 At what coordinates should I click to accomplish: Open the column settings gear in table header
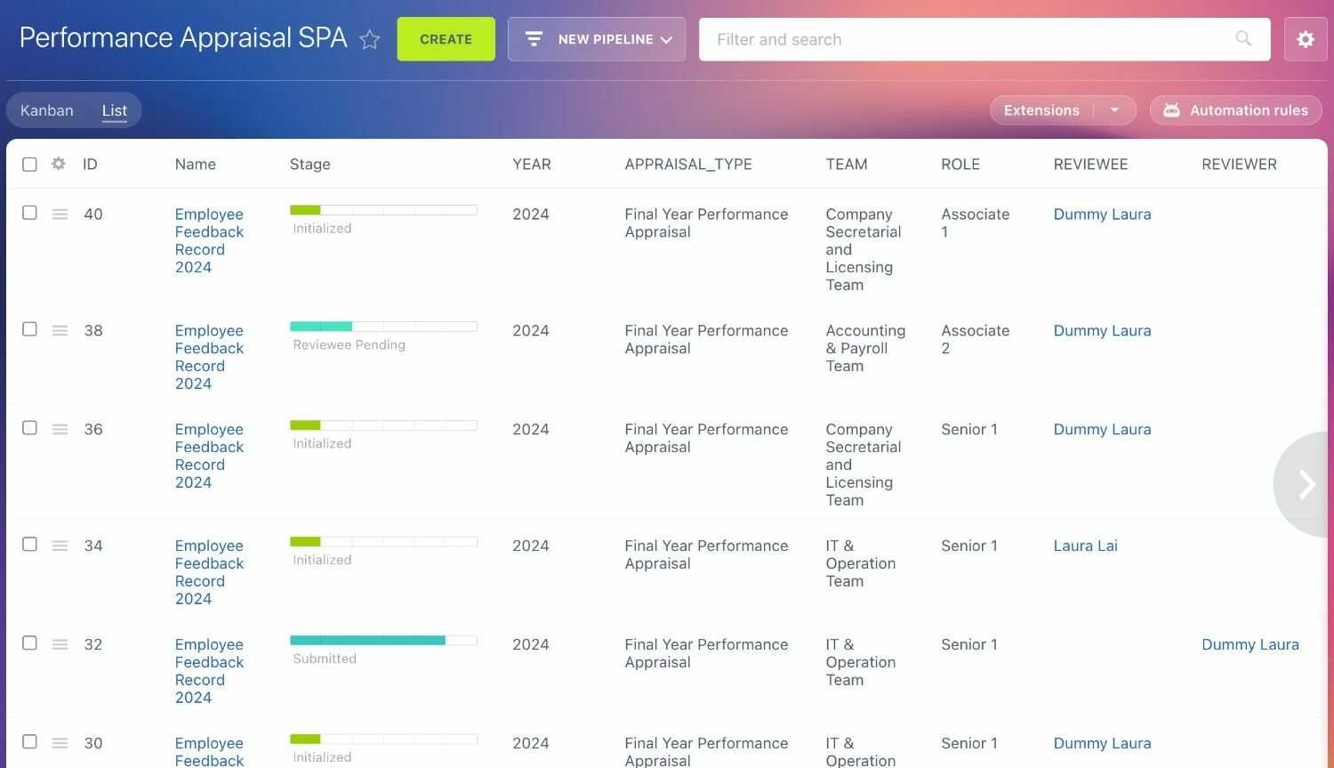click(59, 164)
